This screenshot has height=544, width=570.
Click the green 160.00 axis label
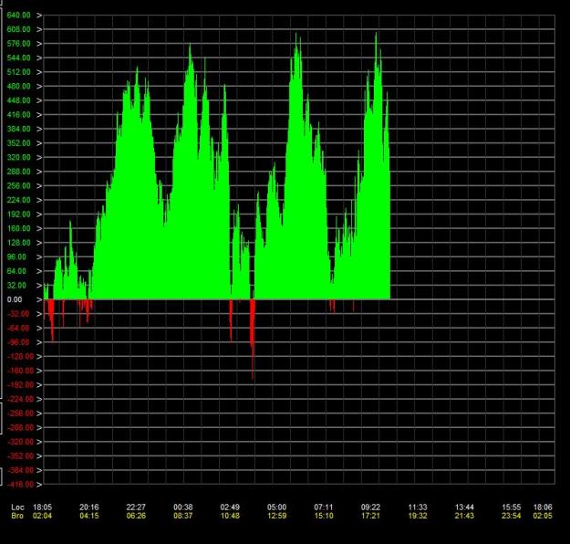pos(18,228)
